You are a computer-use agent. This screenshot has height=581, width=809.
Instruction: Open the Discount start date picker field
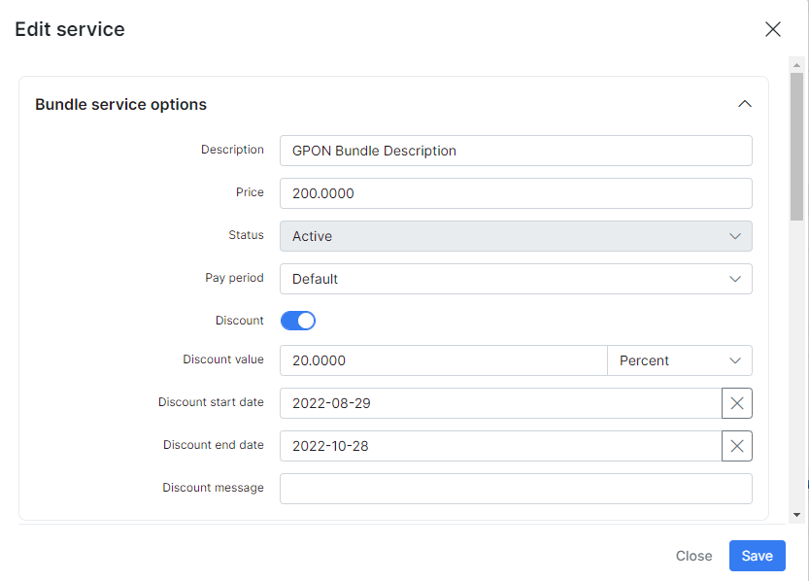[500, 403]
